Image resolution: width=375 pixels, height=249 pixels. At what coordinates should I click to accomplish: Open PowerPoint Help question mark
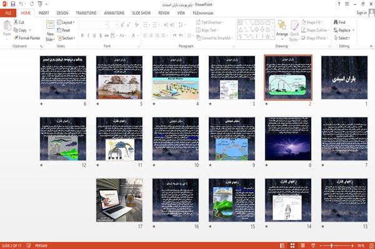coord(339,4)
